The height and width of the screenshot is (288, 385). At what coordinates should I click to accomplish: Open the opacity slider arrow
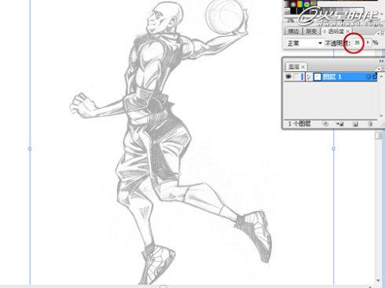pyautogui.click(x=368, y=42)
